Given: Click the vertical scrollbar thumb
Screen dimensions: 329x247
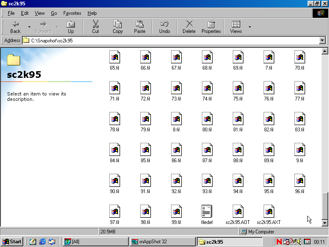Looking at the screenshot, I should [324, 206].
